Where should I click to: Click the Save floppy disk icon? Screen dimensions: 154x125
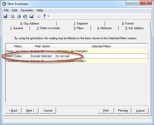pos(5,16)
